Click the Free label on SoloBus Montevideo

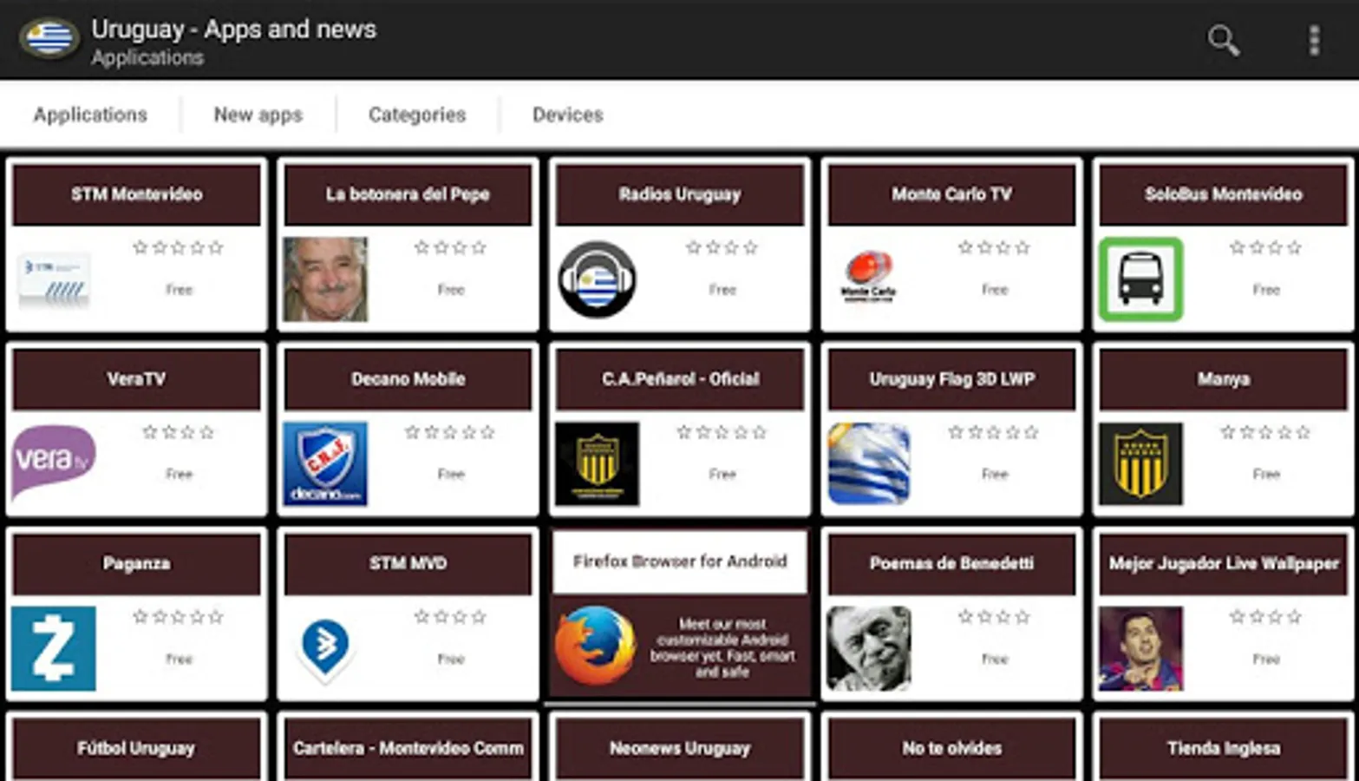click(1266, 290)
